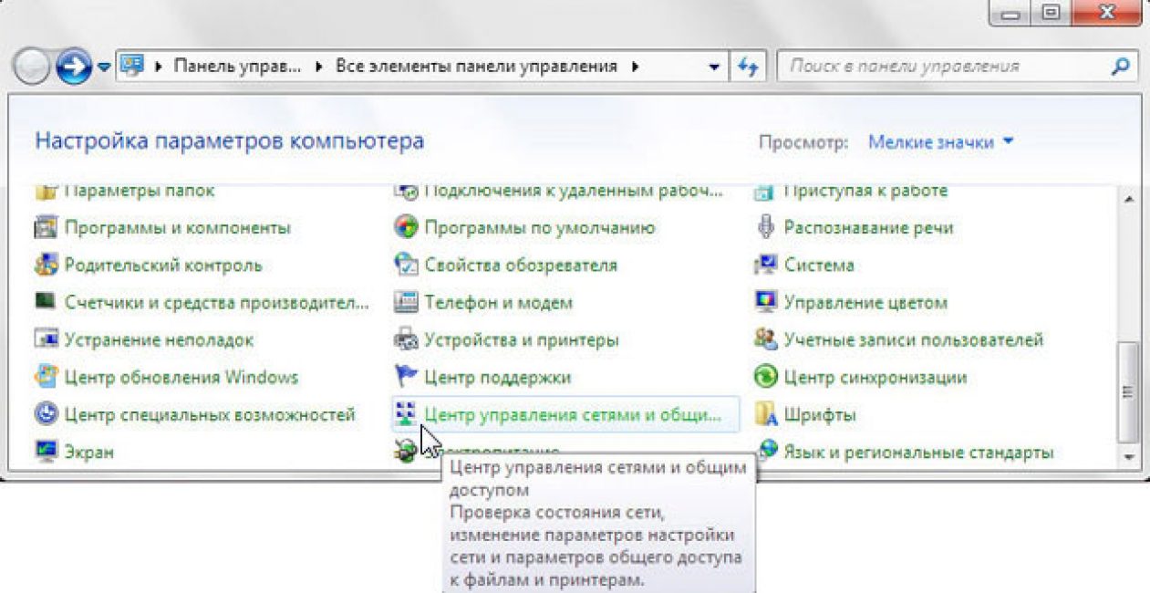Open Шрифты link text
This screenshot has height=593, width=1150.
[820, 414]
